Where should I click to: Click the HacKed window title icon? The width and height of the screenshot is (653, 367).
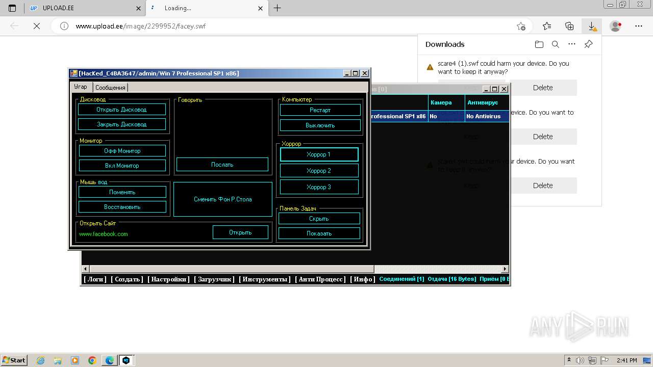tap(74, 73)
